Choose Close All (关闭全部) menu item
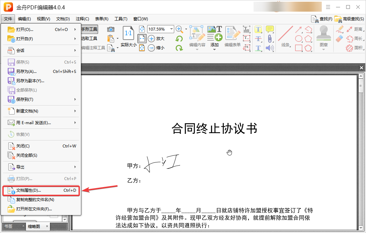Screen dimensions: 366x233 pyautogui.click(x=41, y=155)
